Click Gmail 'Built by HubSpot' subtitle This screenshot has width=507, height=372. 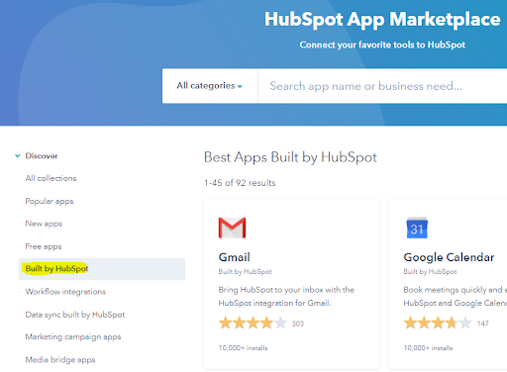point(245,272)
